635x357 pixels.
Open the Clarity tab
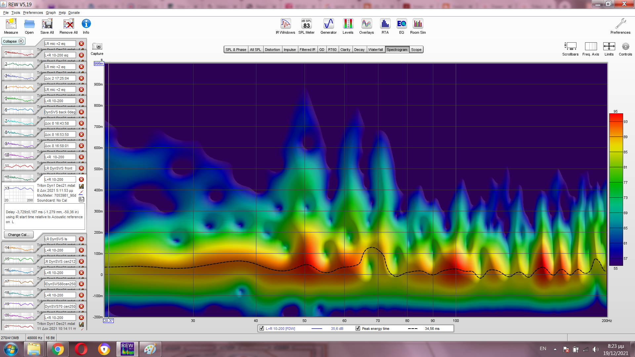tap(345, 50)
